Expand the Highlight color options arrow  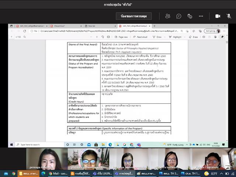185,37
